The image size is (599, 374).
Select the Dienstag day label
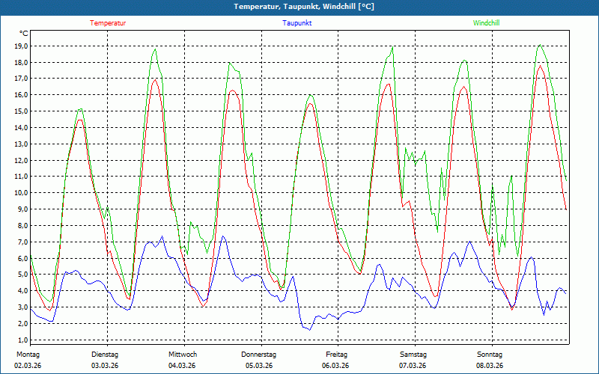(106, 355)
